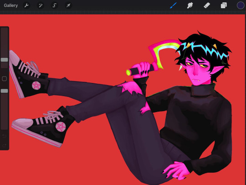246x185 pixels.
Task: Open the Actions wrench menu
Action: (26, 5)
